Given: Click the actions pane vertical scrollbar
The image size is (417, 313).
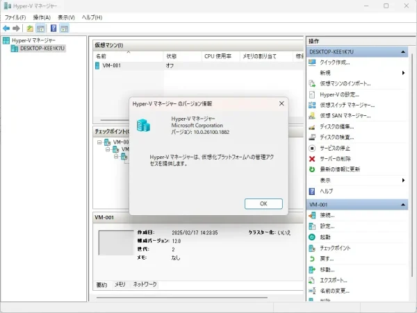Looking at the screenshot, I should 412,164.
